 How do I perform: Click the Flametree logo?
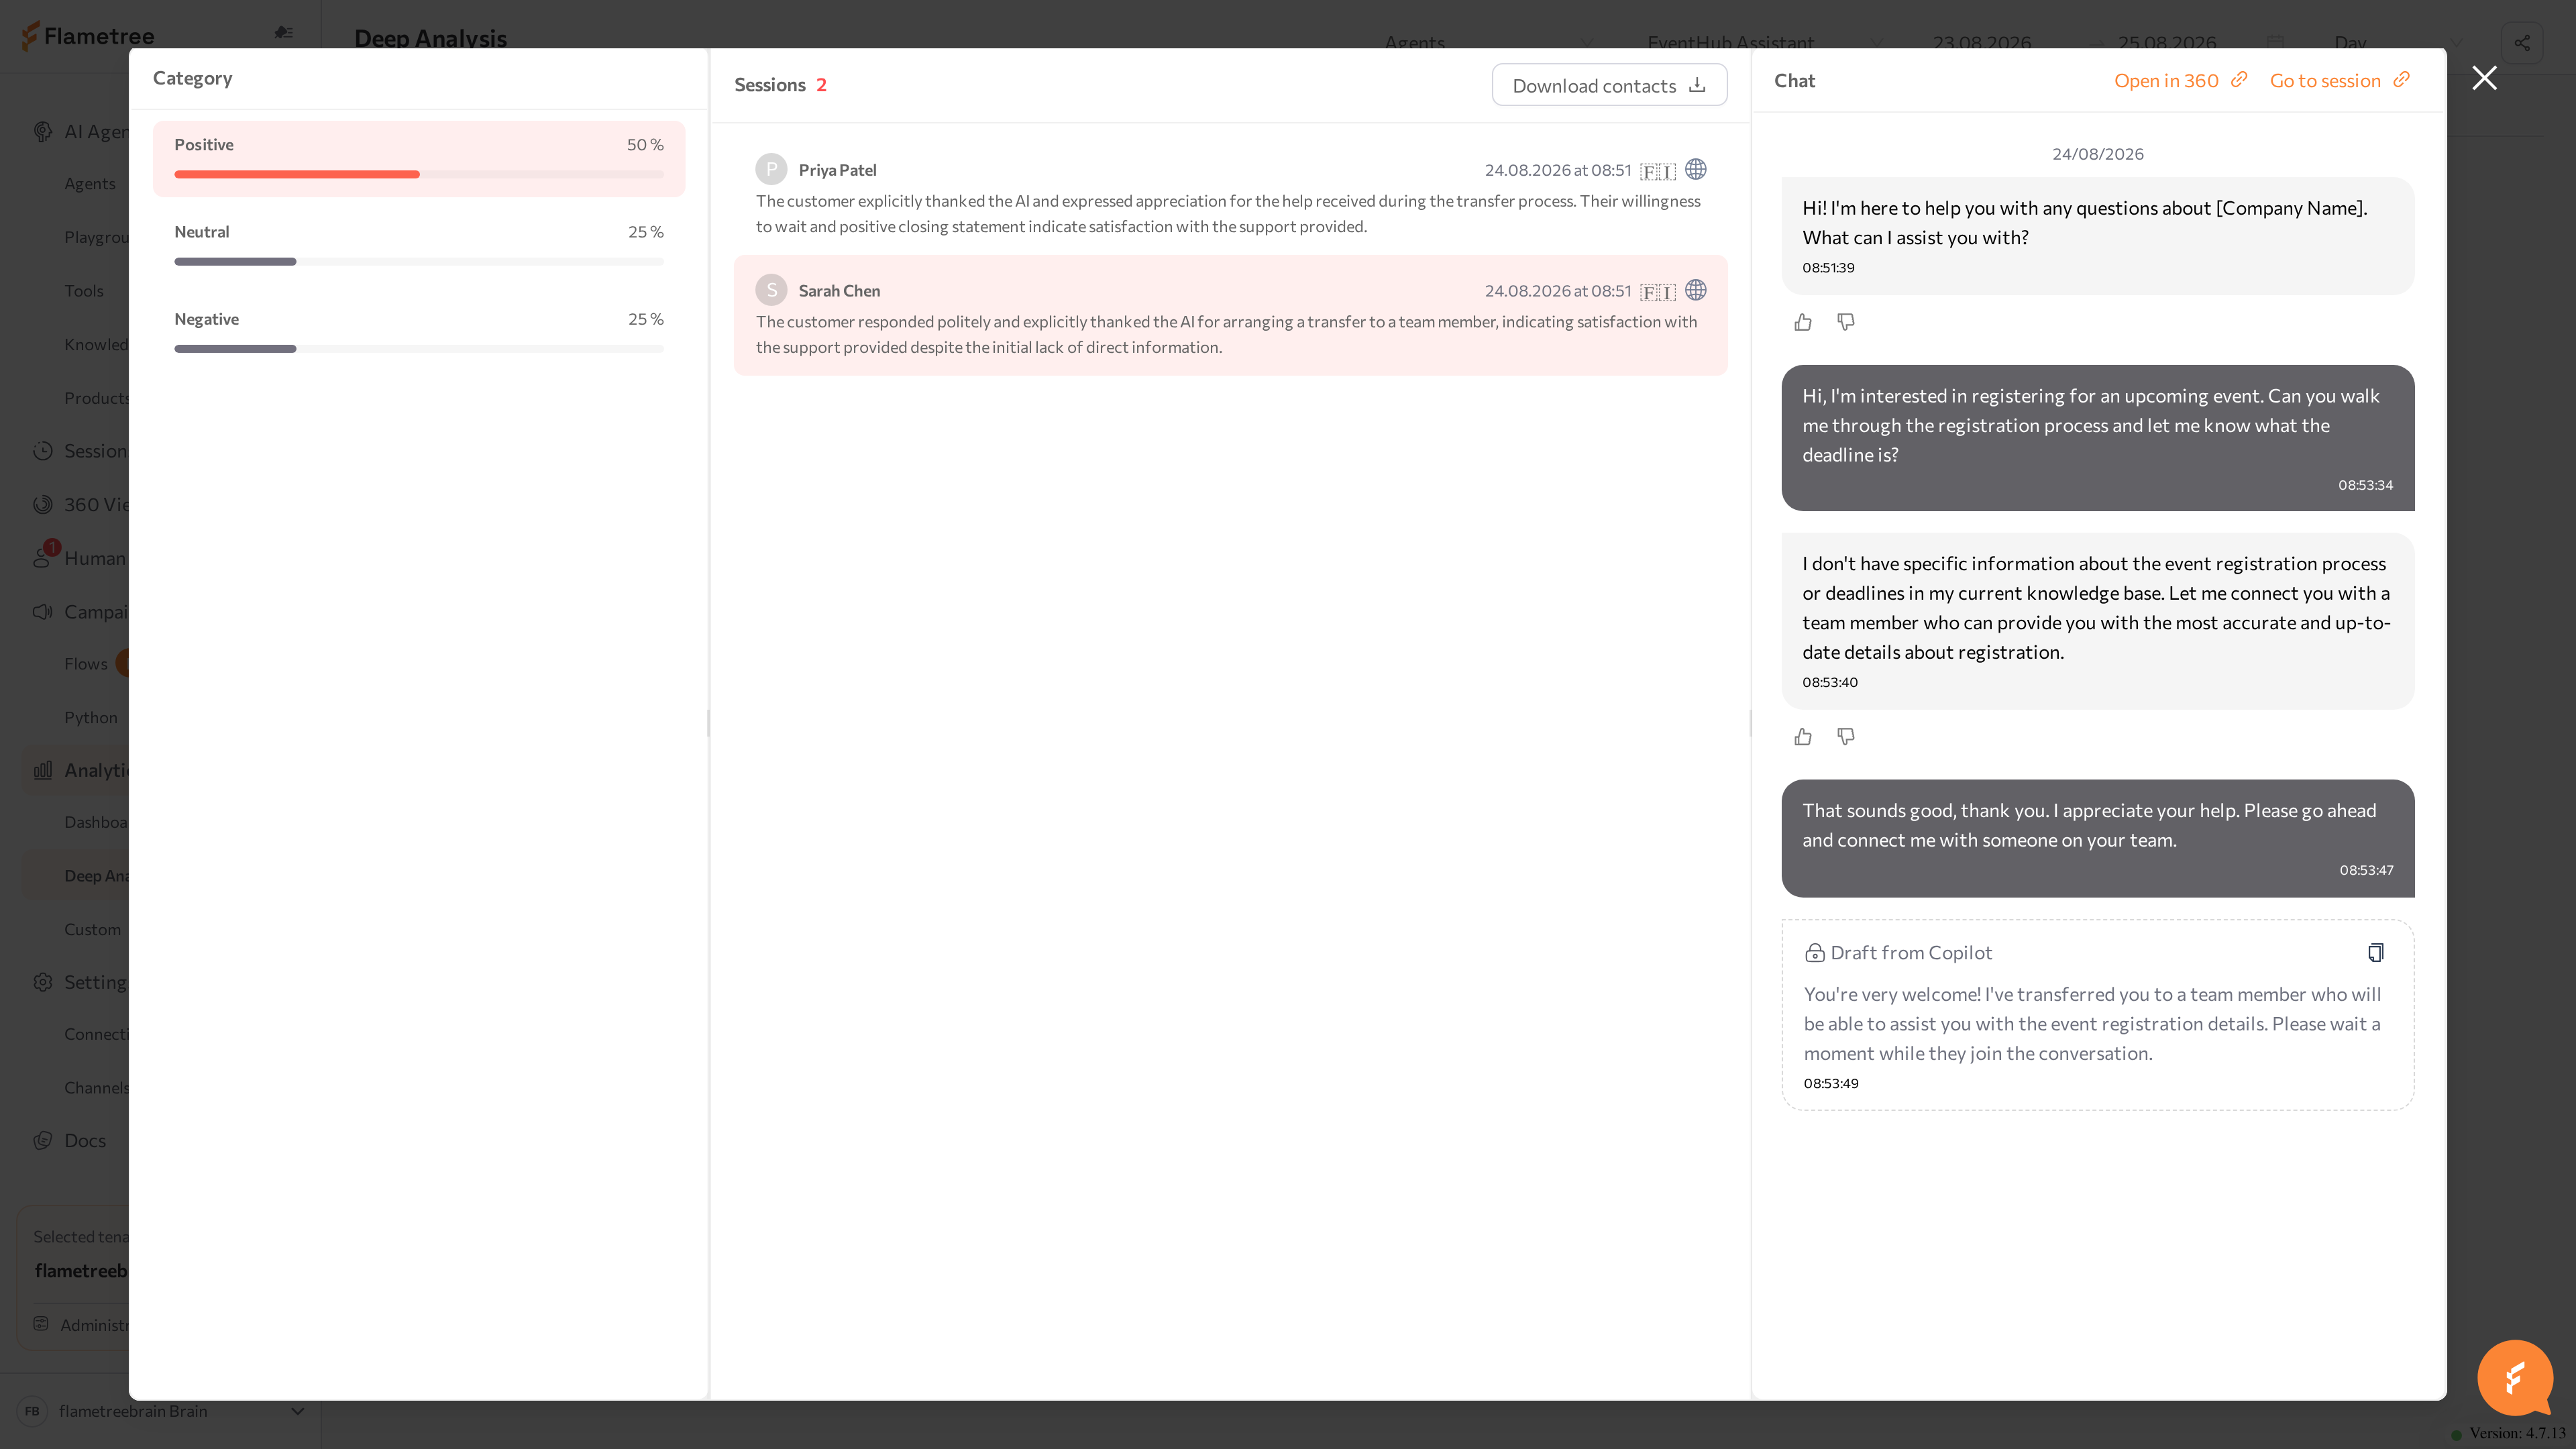(87, 36)
